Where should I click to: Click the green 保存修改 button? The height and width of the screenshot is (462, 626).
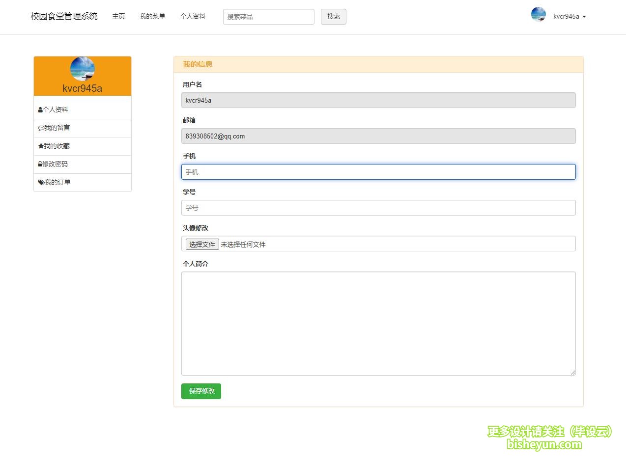201,391
